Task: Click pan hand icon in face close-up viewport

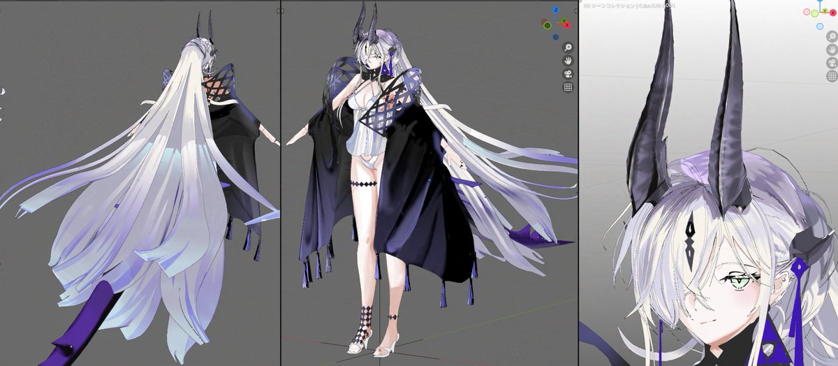Action: [x=832, y=50]
